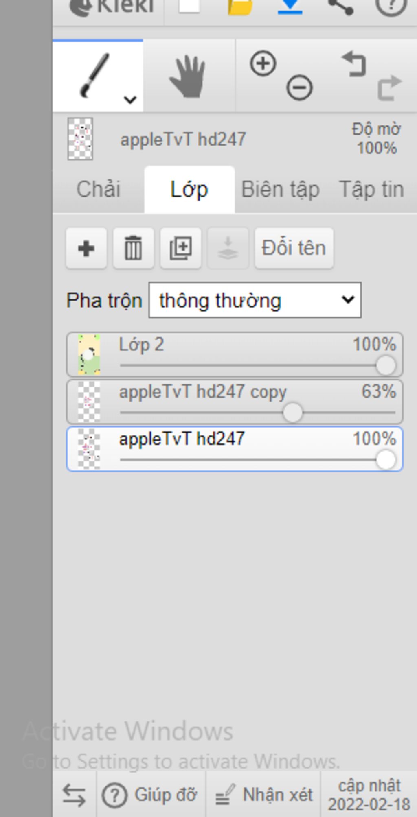Undo the last action

point(353,64)
